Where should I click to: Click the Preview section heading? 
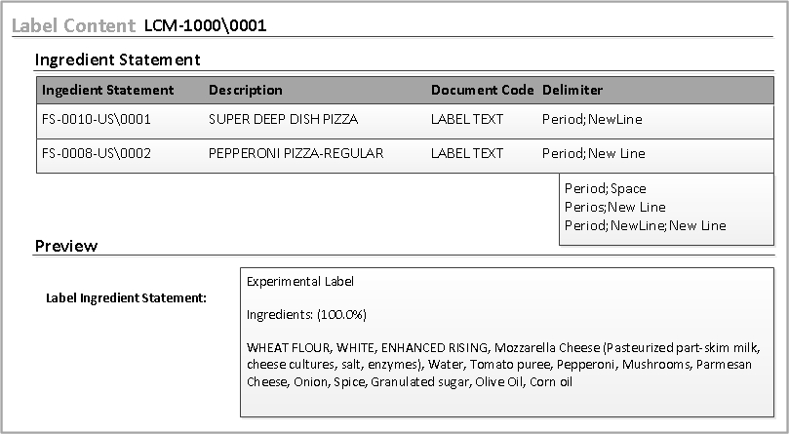coord(66,246)
